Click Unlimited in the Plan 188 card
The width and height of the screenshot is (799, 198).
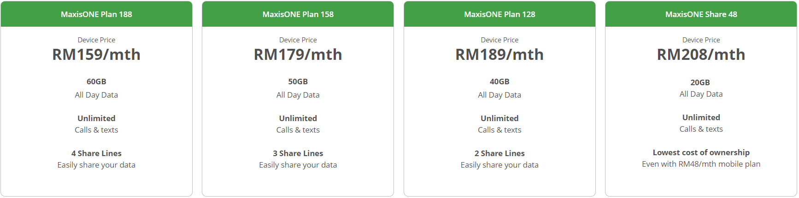point(96,118)
